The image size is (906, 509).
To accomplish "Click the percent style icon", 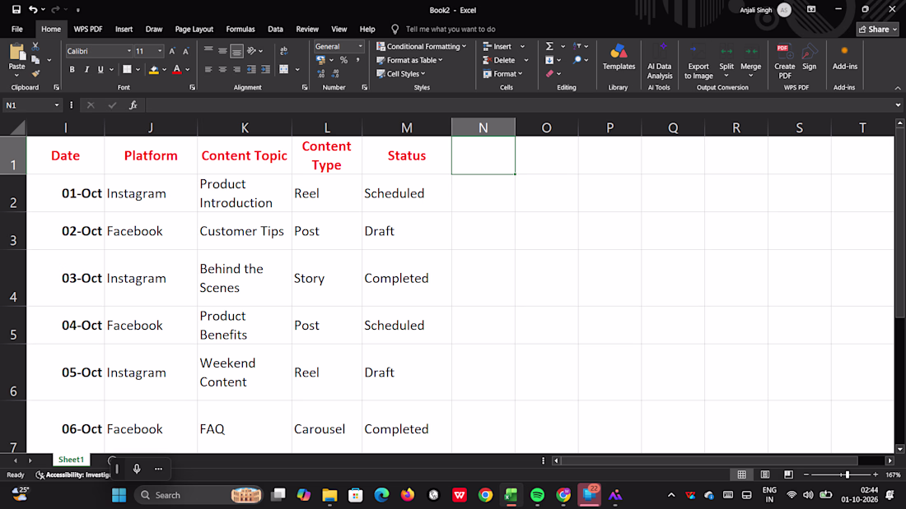I will pyautogui.click(x=343, y=60).
